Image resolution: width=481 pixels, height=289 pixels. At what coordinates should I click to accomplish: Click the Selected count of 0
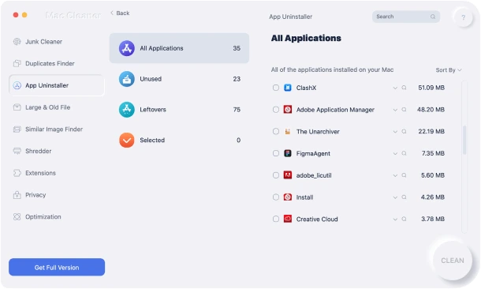tap(238, 140)
